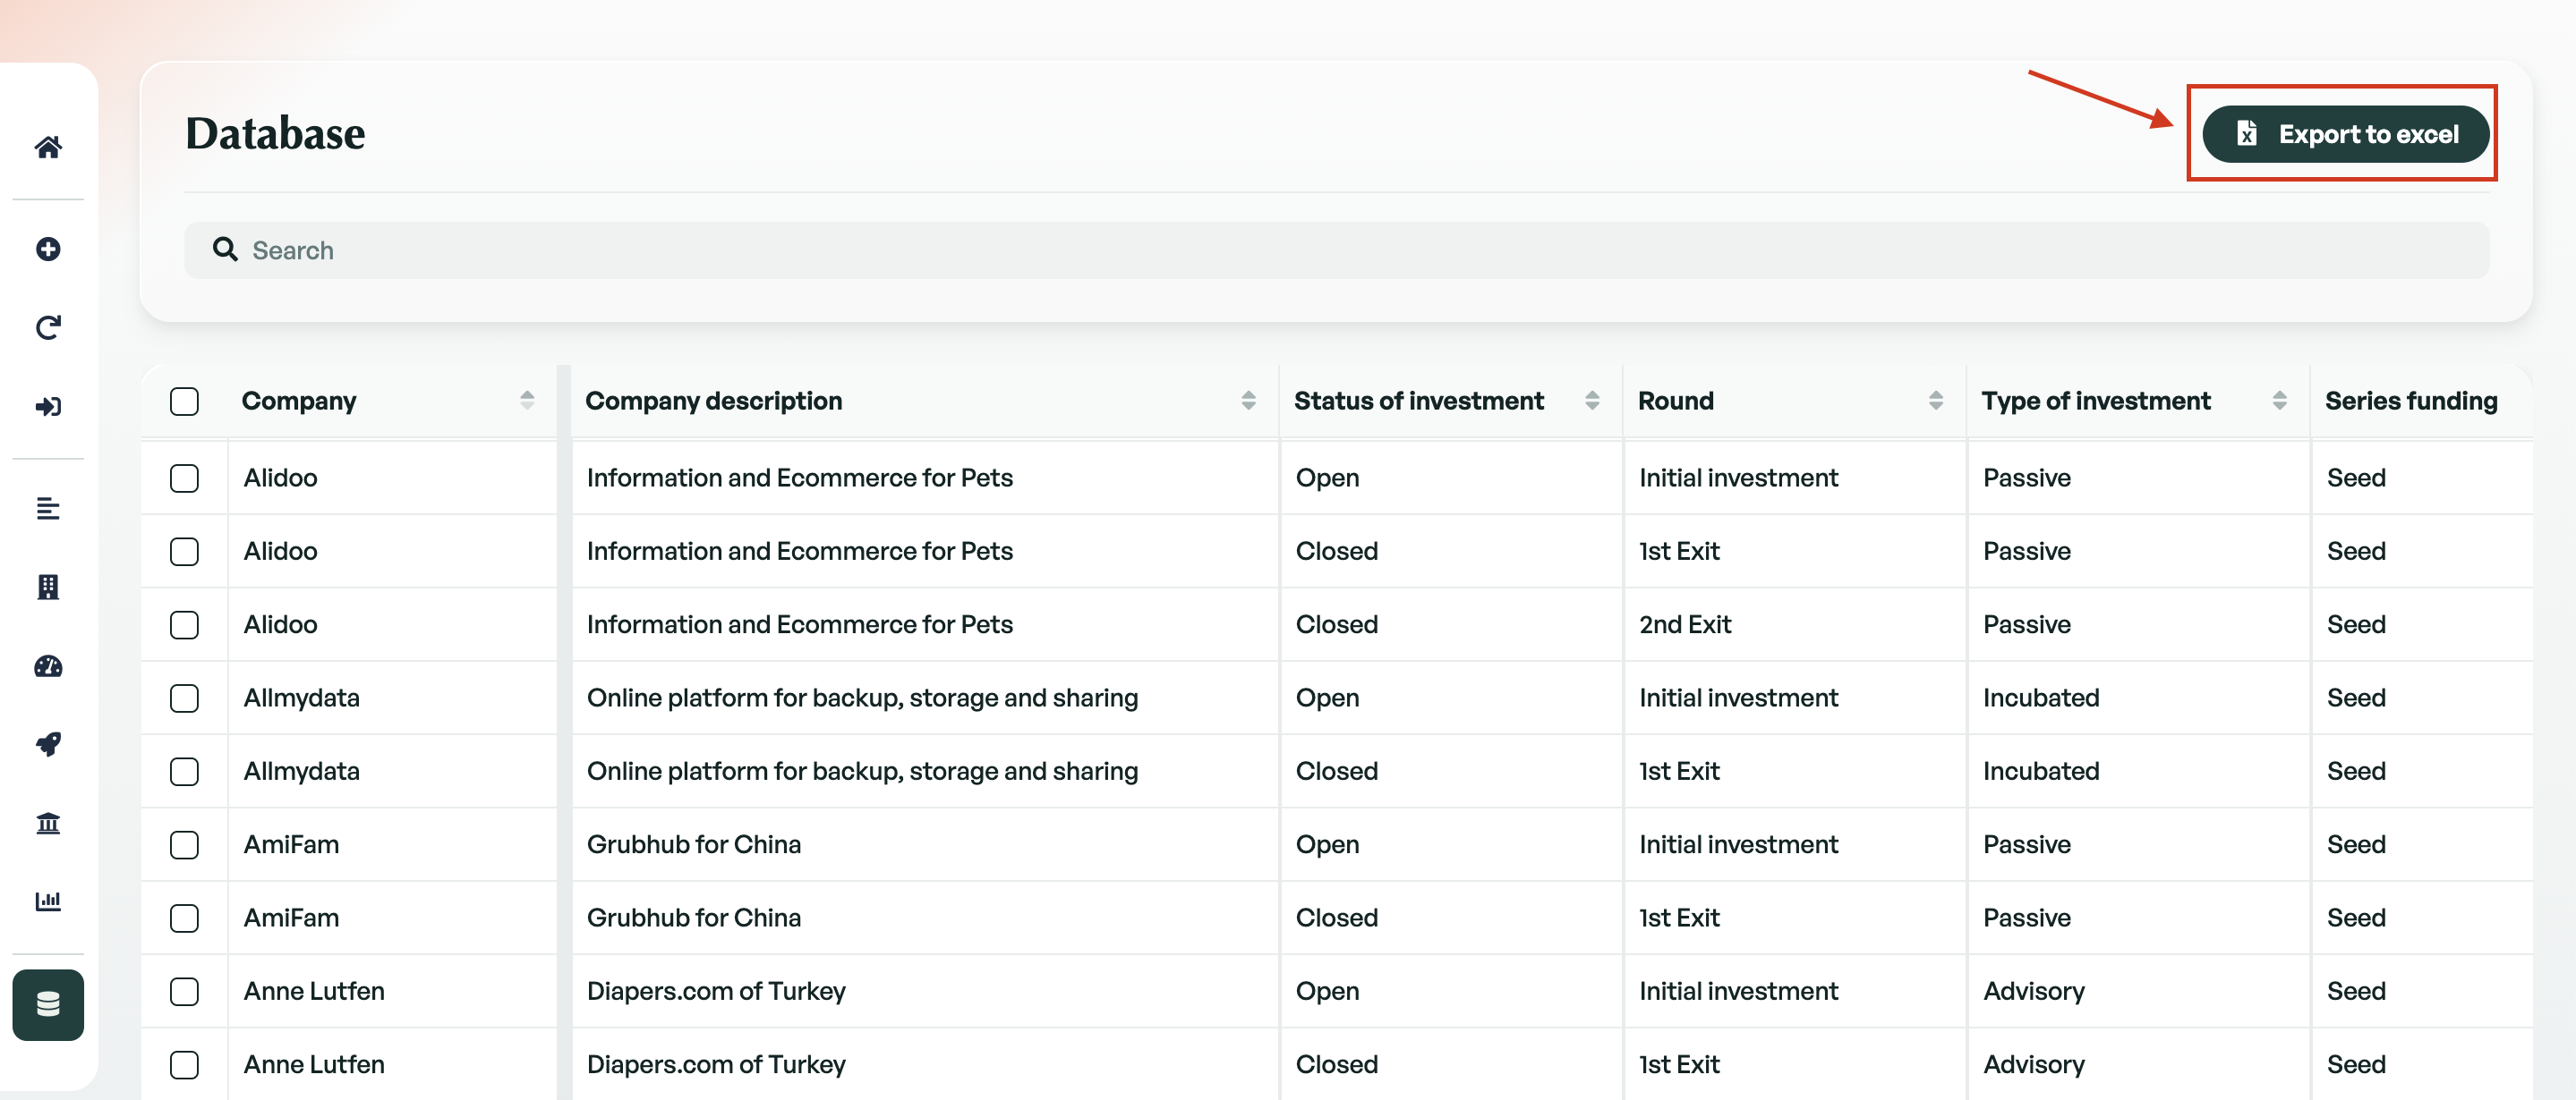Click the Type of investment header label
Image resolution: width=2576 pixels, height=1100 pixels.
pyautogui.click(x=2096, y=401)
